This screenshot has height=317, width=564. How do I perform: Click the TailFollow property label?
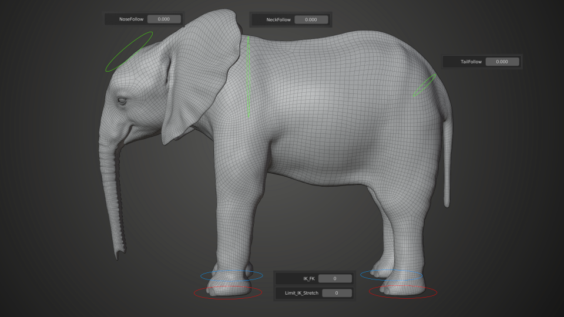pyautogui.click(x=471, y=62)
